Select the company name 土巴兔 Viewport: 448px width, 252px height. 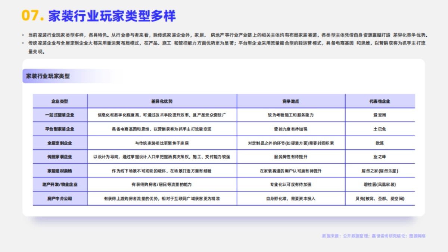pos(380,129)
